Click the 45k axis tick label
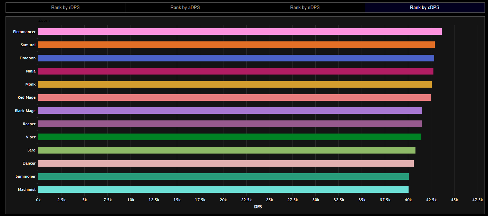The width and height of the screenshot is (488, 216). click(x=454, y=200)
